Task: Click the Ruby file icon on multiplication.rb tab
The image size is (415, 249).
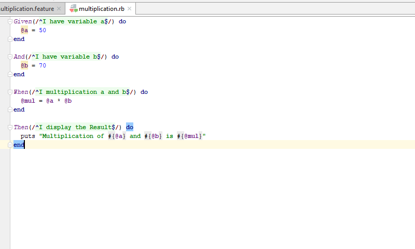Action: (74, 9)
